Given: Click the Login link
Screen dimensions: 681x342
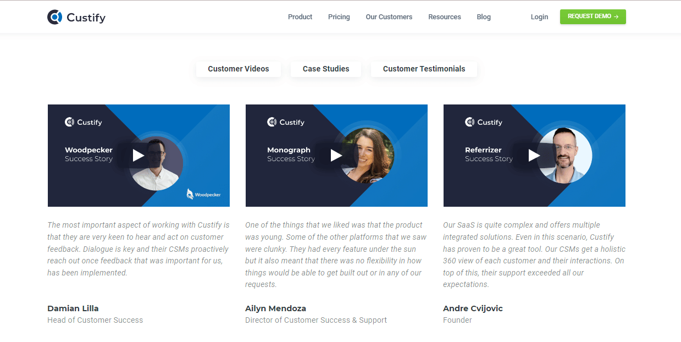Looking at the screenshot, I should (539, 17).
